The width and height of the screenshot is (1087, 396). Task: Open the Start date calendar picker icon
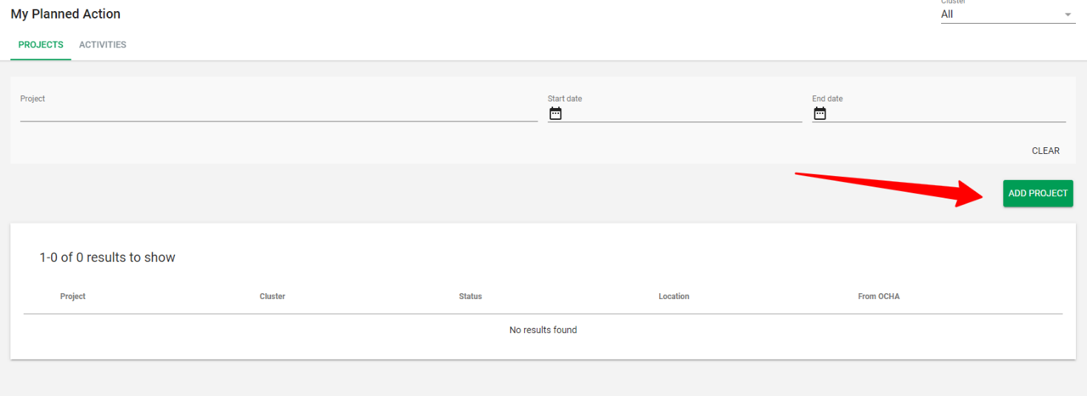[555, 113]
